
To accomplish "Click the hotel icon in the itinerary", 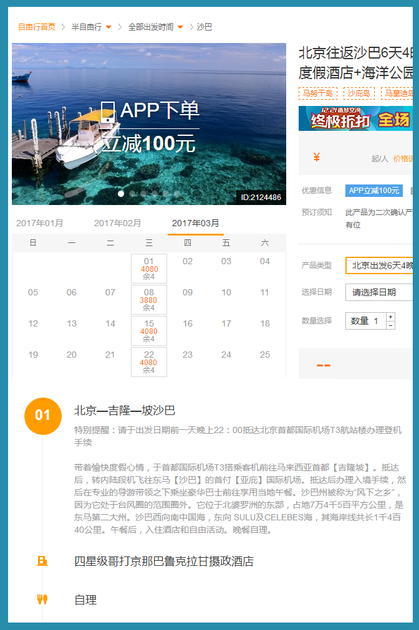I will click(x=42, y=561).
